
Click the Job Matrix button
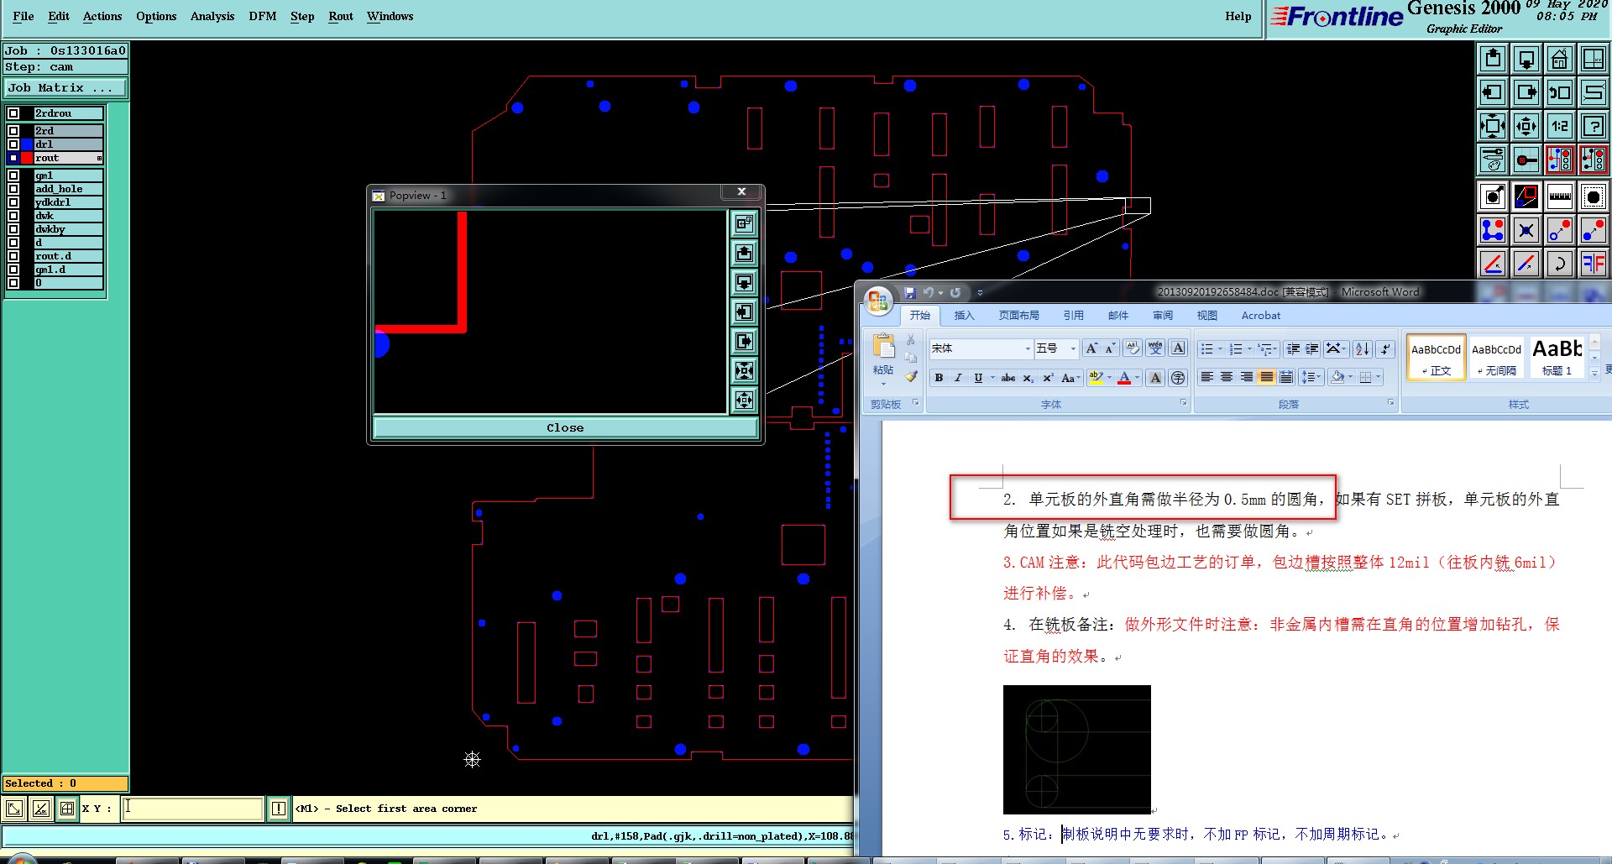[65, 88]
